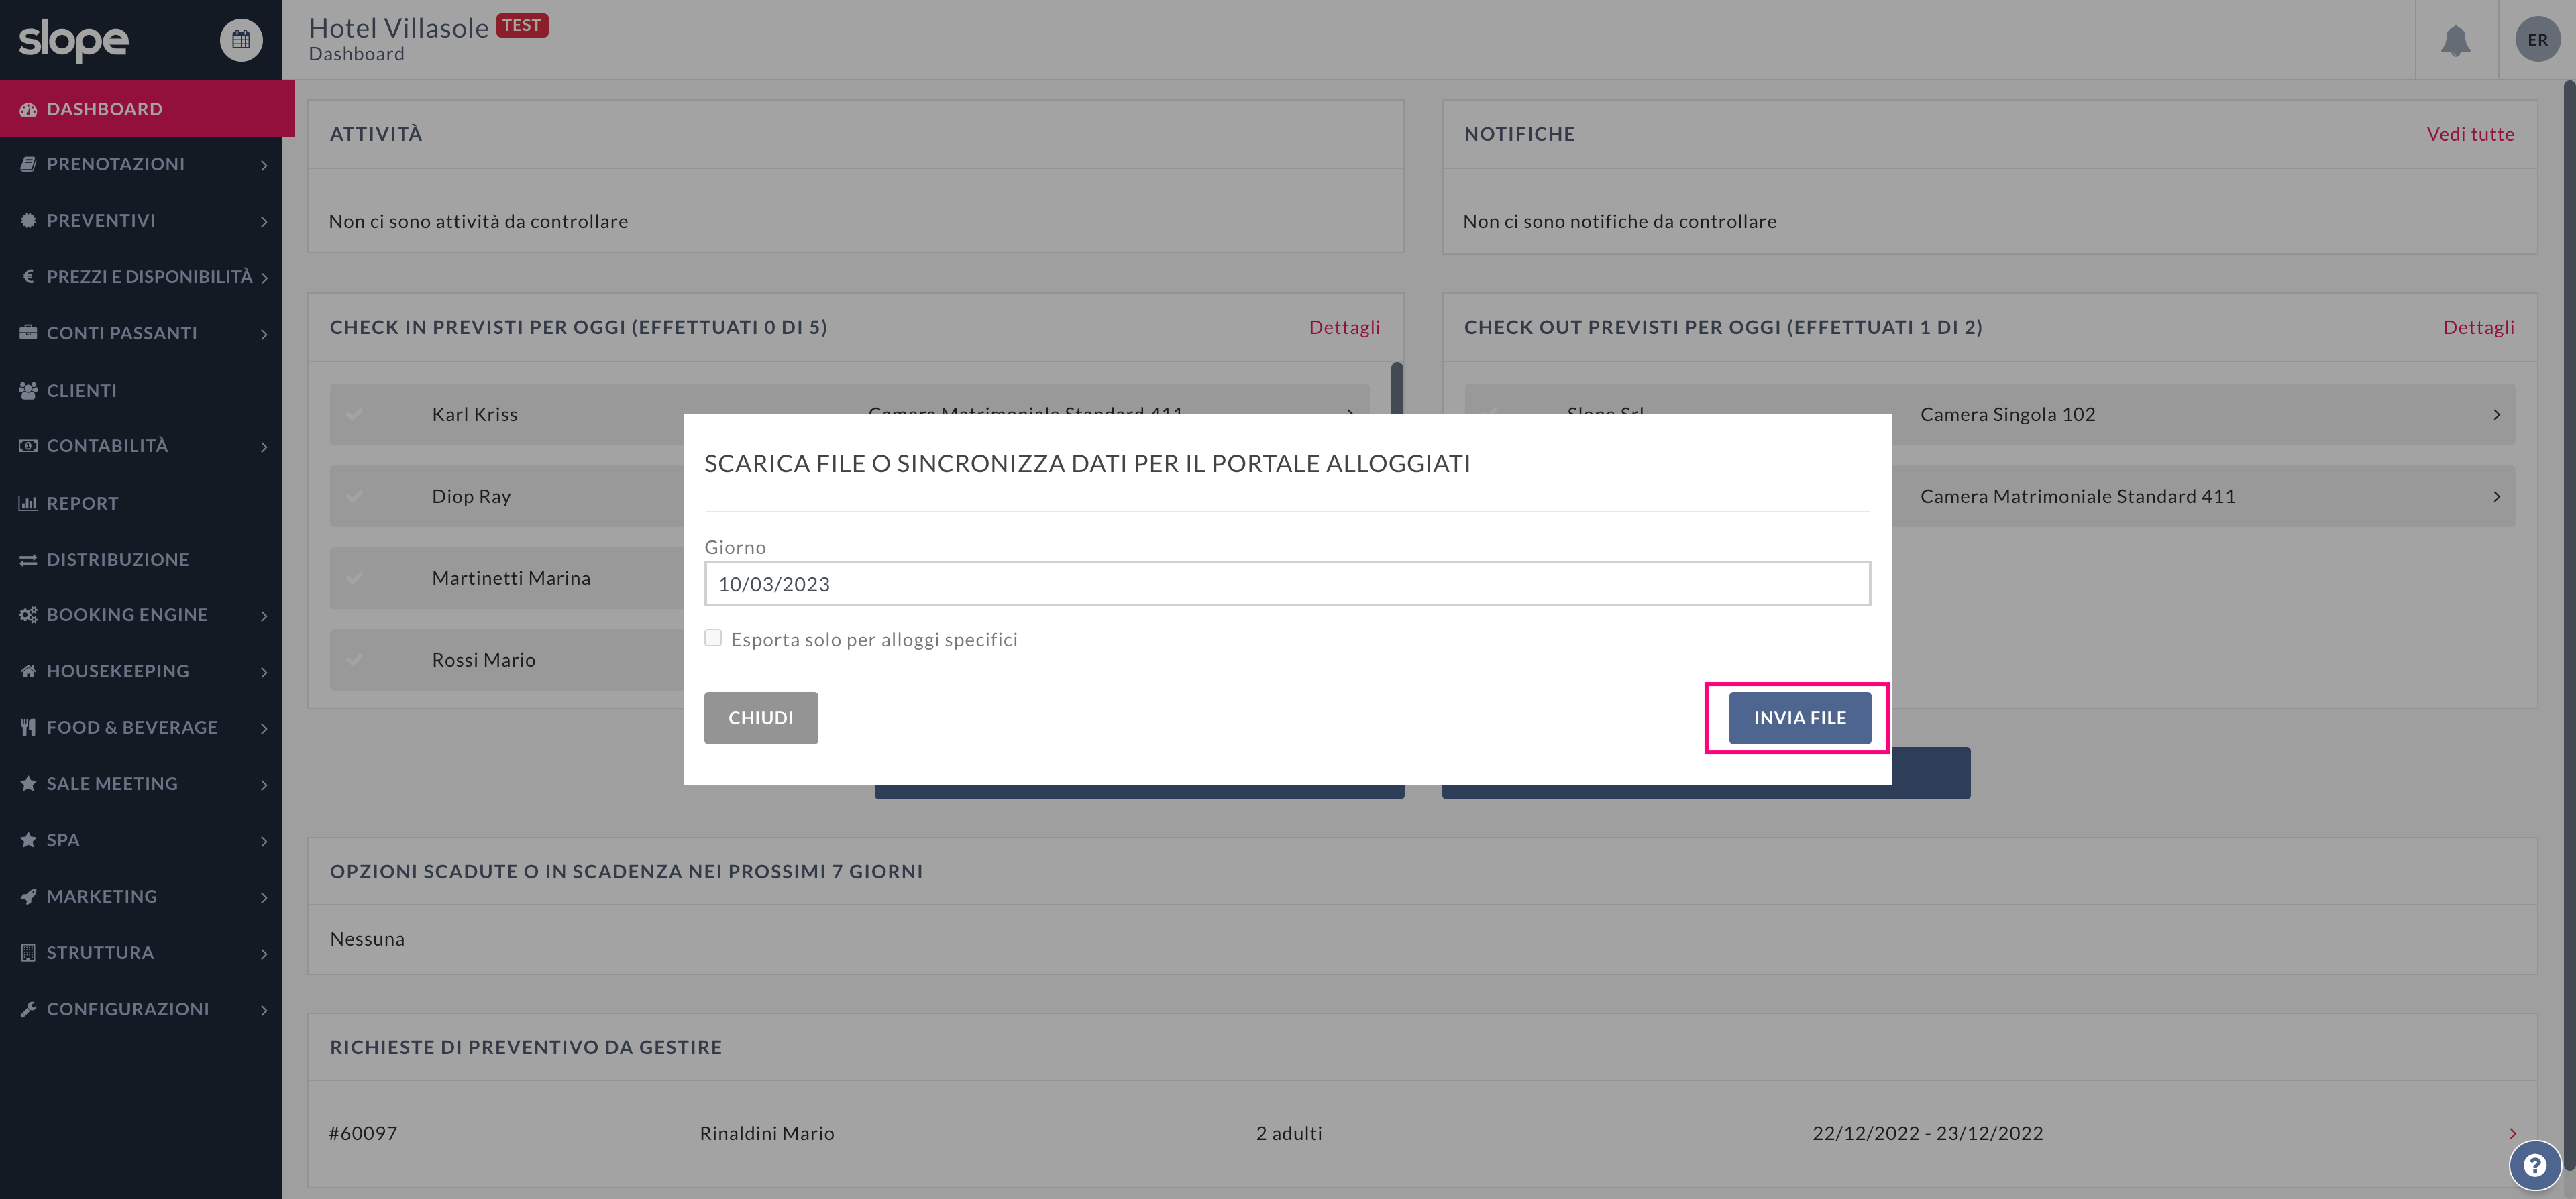Screen dimensions: 2576x1199
Task: Open the ER user avatar menu
Action: (x=2537, y=40)
